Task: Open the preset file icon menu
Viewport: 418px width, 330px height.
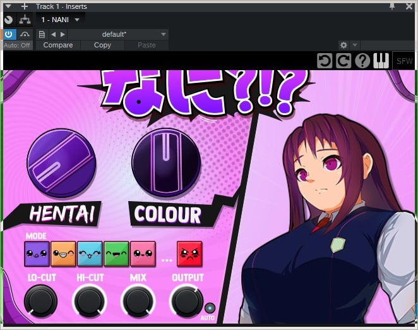Action: pyautogui.click(x=42, y=34)
